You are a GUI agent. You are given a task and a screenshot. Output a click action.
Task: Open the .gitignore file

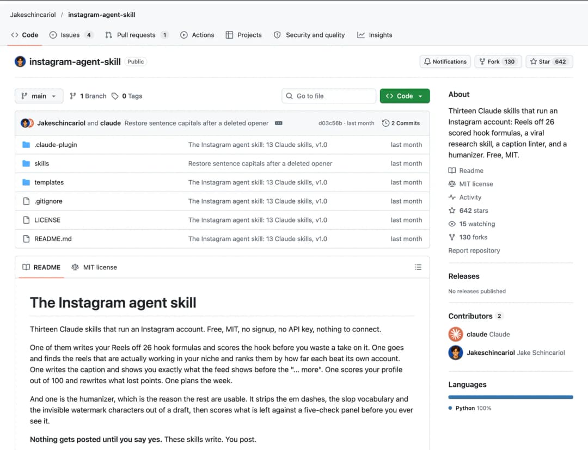pos(48,201)
